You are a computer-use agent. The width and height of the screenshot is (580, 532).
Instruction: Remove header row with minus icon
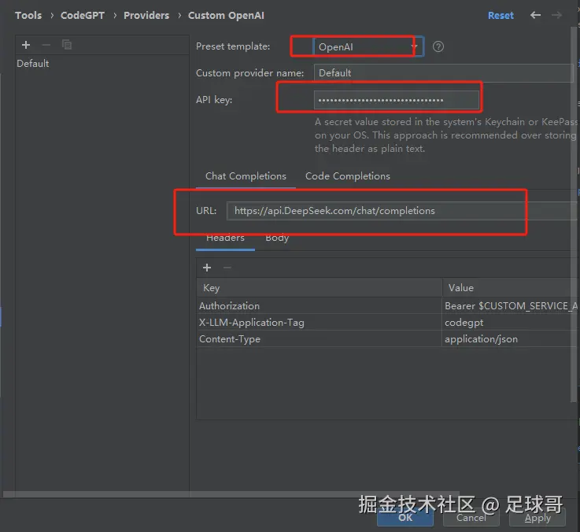[227, 268]
